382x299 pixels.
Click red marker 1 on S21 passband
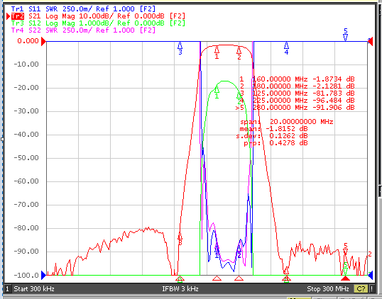point(217,53)
